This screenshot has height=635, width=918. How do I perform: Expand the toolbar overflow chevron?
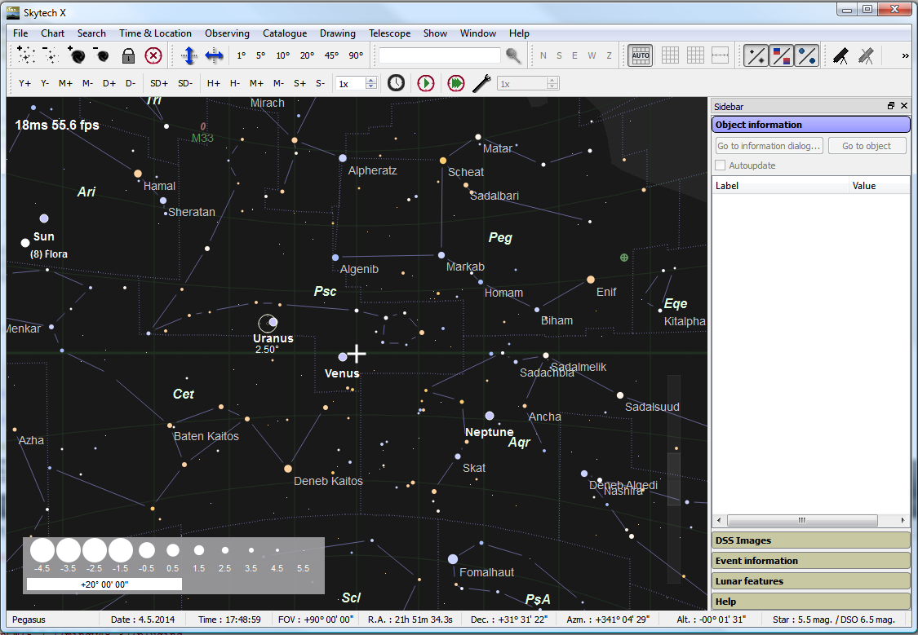(x=905, y=55)
